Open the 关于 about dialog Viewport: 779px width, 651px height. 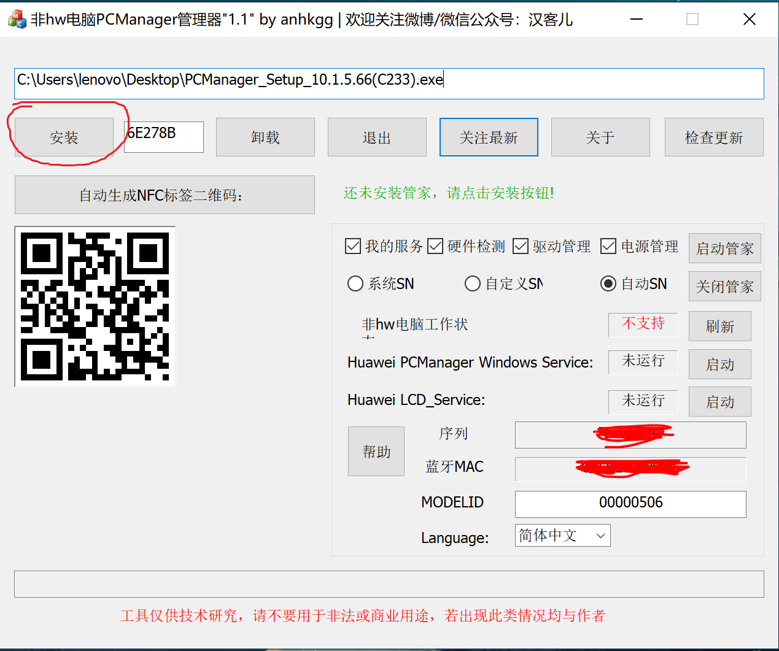pos(600,137)
